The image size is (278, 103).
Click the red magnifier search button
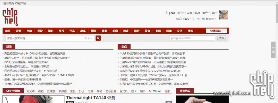tap(98, 38)
